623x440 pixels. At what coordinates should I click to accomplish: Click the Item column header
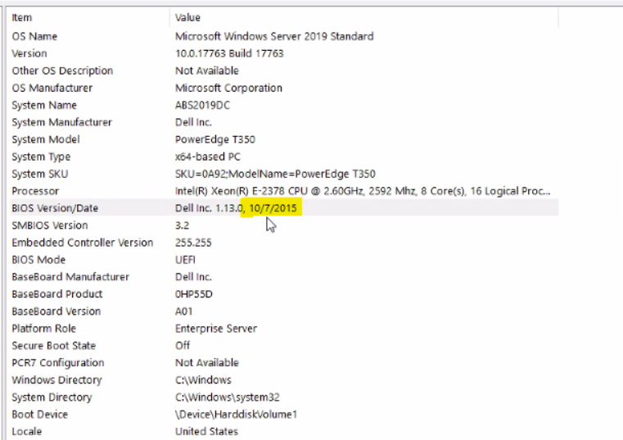click(23, 17)
